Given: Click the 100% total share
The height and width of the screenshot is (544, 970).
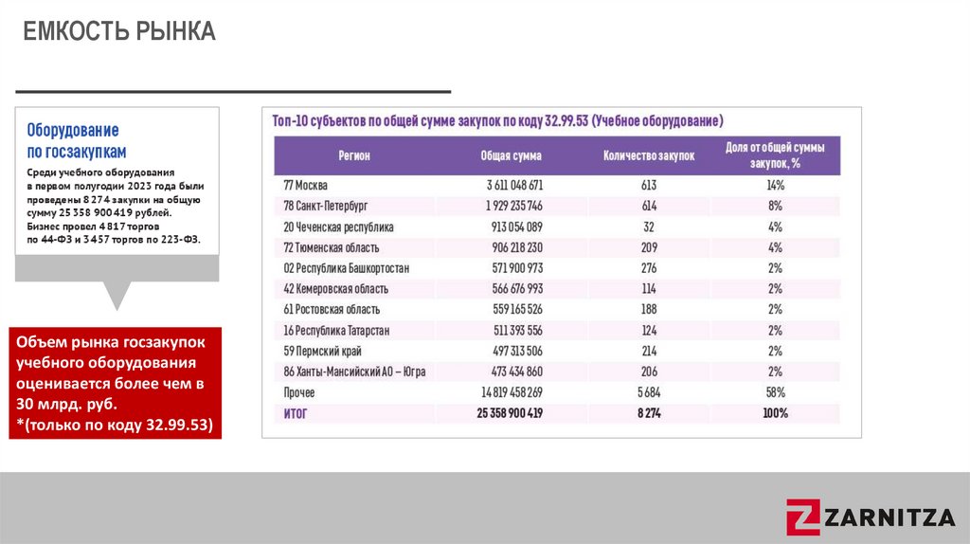Looking at the screenshot, I should tap(775, 413).
